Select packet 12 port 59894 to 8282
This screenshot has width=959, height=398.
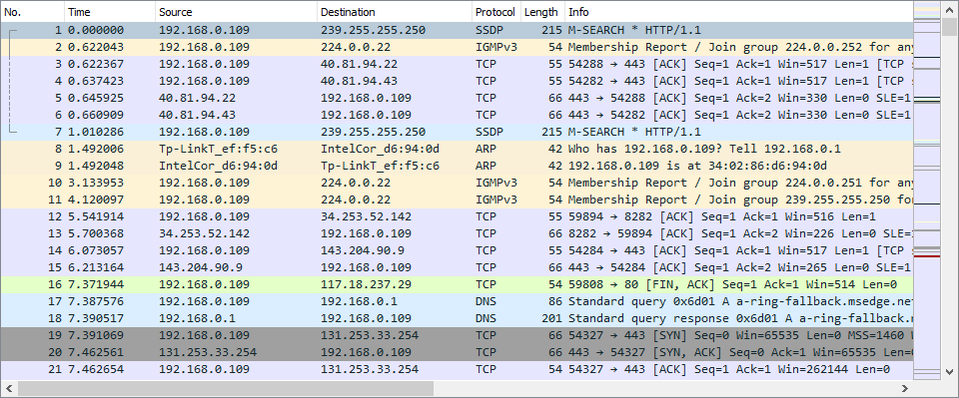(457, 216)
